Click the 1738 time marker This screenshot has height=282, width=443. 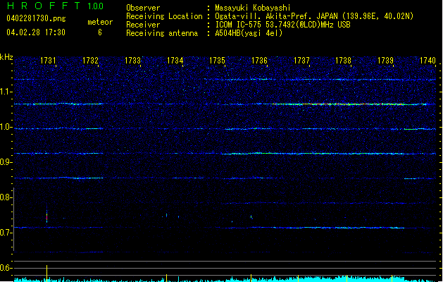tap(344, 61)
